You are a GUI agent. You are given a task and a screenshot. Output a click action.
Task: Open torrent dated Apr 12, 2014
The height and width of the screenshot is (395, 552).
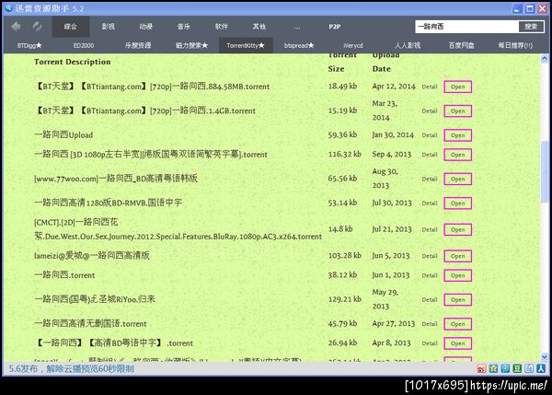pos(457,87)
